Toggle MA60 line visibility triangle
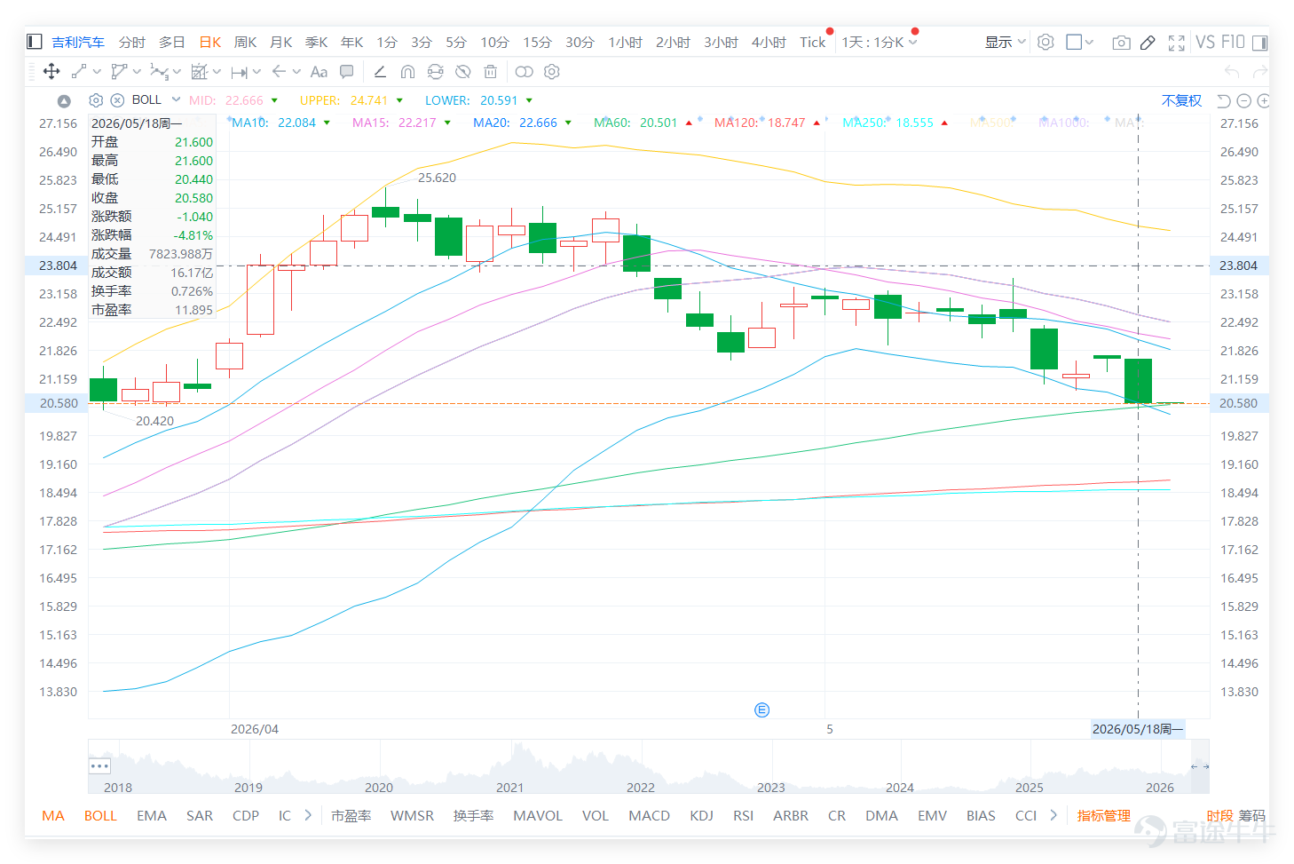The height and width of the screenshot is (864, 1294). pyautogui.click(x=689, y=123)
